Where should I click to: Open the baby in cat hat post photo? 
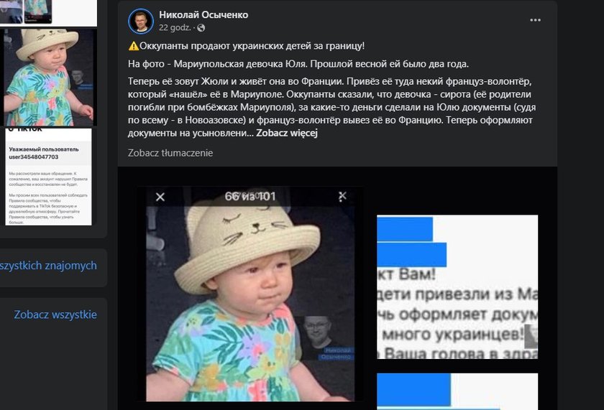tap(250, 294)
